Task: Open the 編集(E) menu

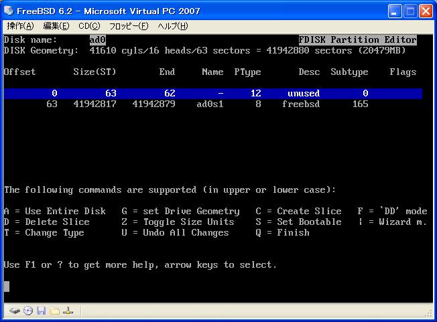Action: [56, 26]
